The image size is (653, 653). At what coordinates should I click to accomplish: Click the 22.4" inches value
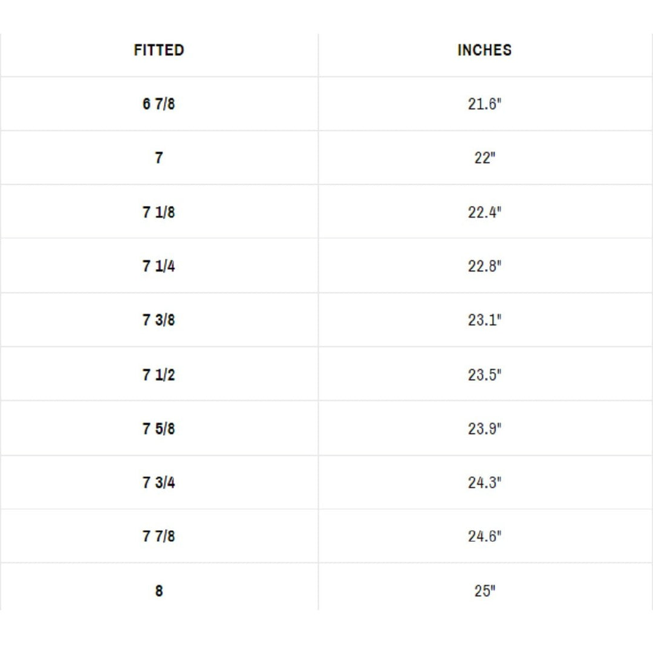coord(484,212)
